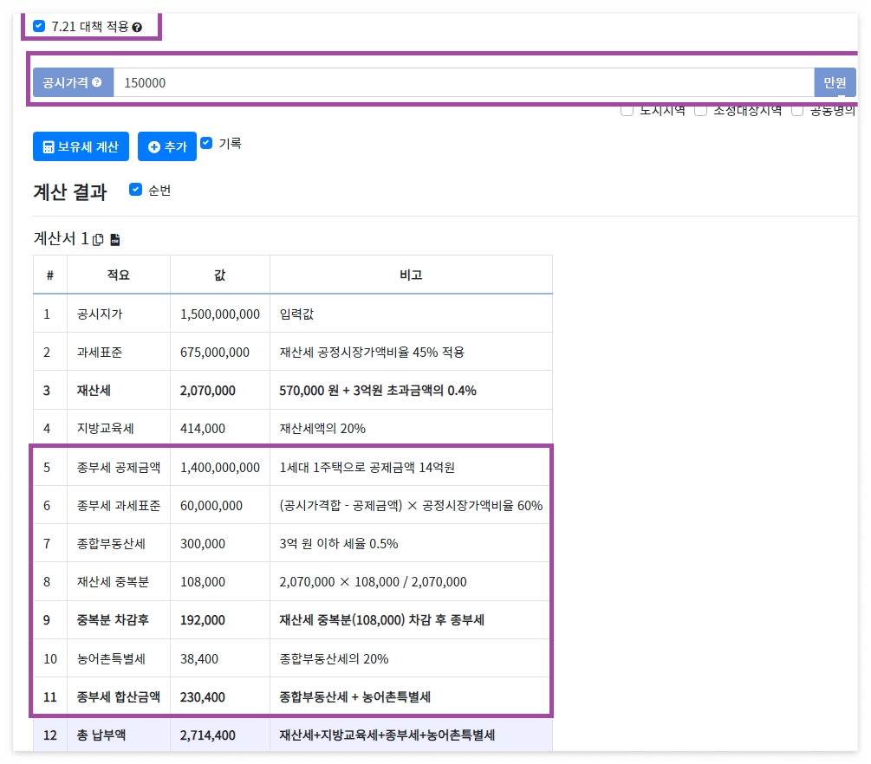Click the 값 column header
The width and height of the screenshot is (871, 764).
pos(220,275)
